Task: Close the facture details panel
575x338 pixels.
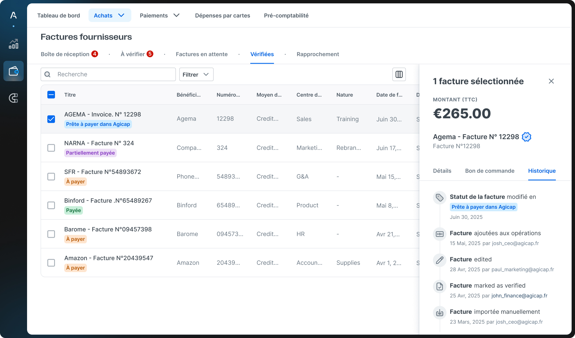Action: pos(551,81)
